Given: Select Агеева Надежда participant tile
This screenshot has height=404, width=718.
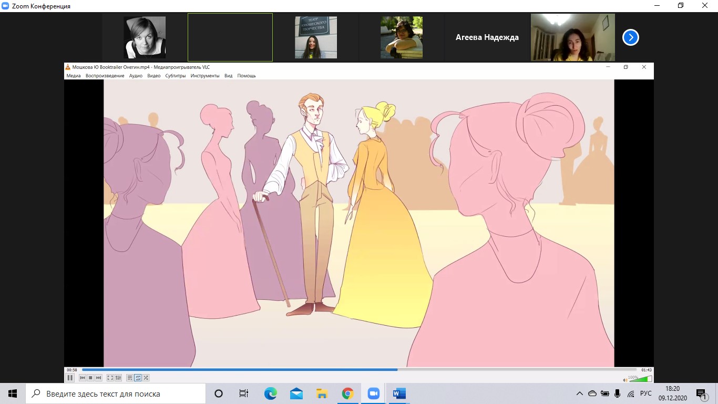Looking at the screenshot, I should coord(487,37).
